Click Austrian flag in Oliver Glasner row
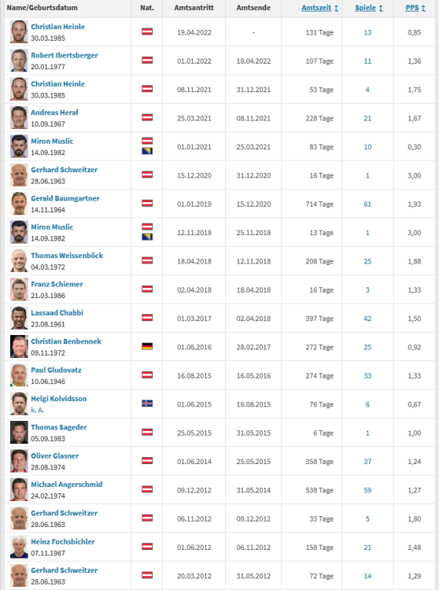The image size is (439, 590). pos(147,460)
